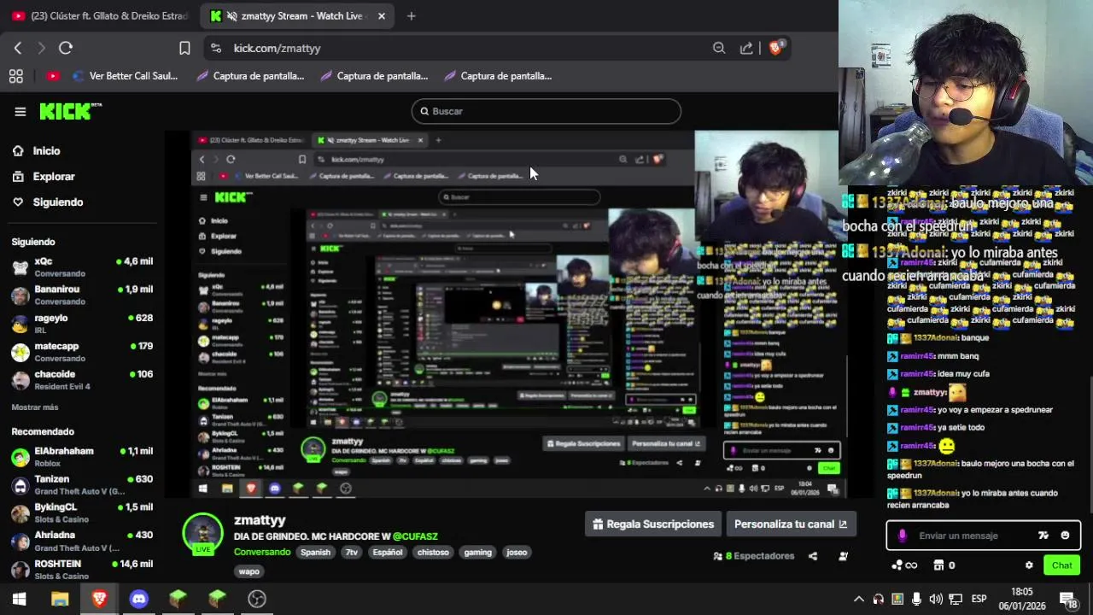Open Ver Better Call Saul bookmark

point(126,76)
